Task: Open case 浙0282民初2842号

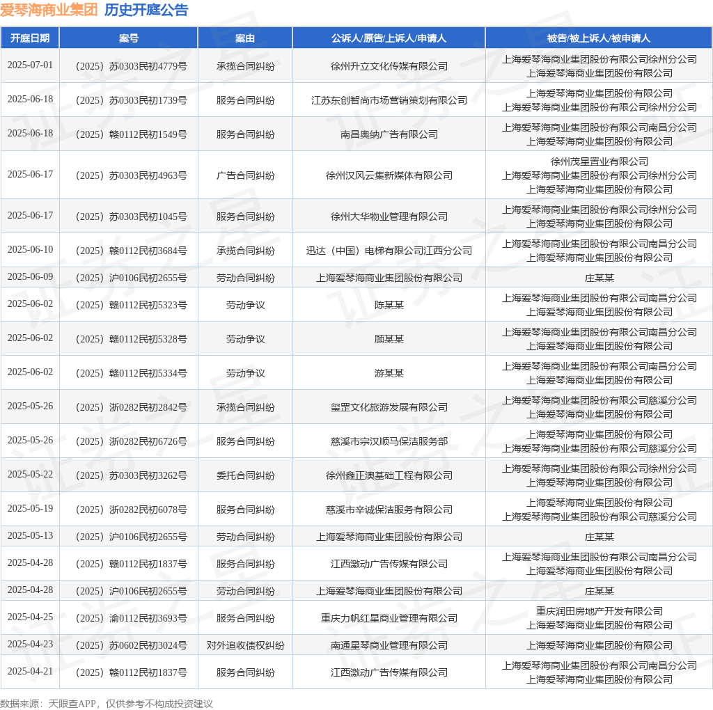Action: tap(131, 407)
